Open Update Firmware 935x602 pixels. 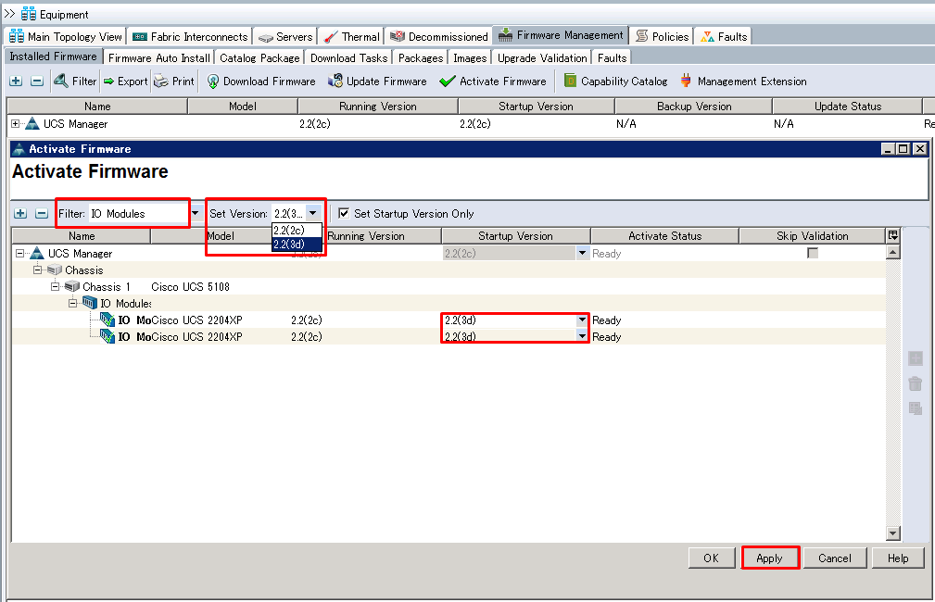point(377,82)
